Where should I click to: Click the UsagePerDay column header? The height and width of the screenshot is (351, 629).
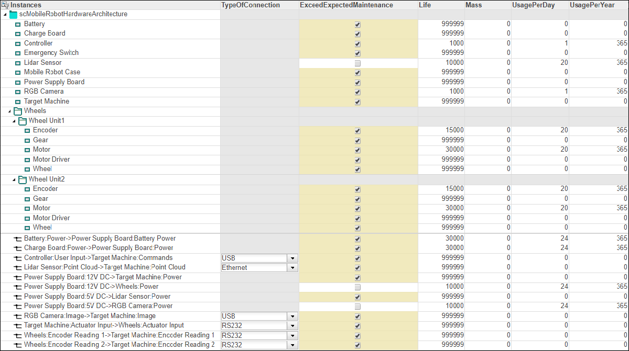(x=540, y=5)
